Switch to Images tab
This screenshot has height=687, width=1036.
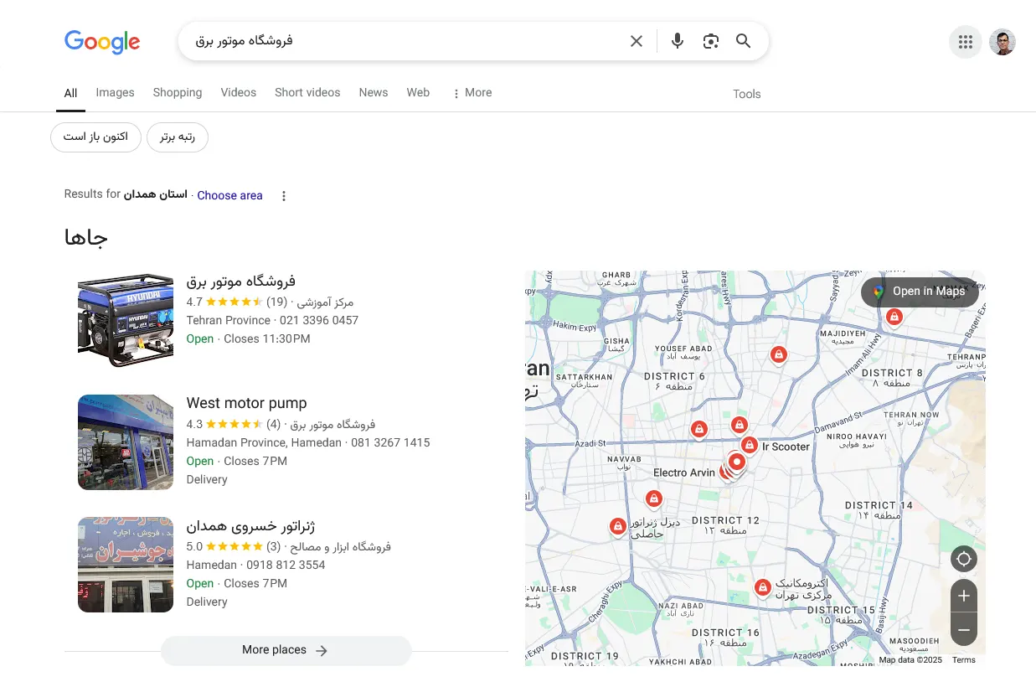(x=115, y=93)
